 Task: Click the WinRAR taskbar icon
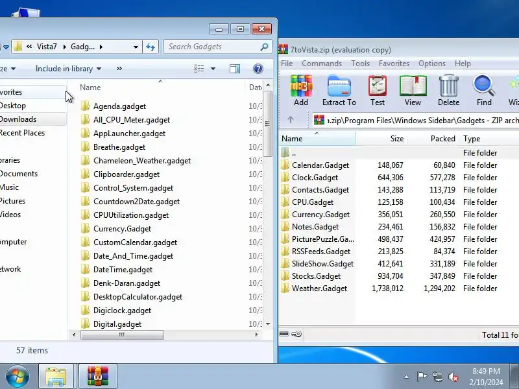point(98,376)
